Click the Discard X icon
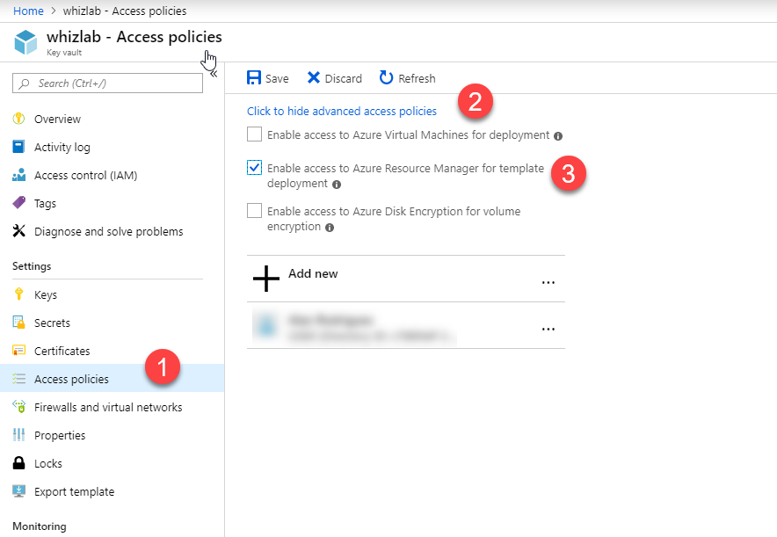Viewport: 777px width, 537px height. point(313,77)
